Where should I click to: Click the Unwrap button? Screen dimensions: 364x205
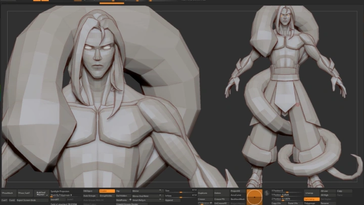311,193
